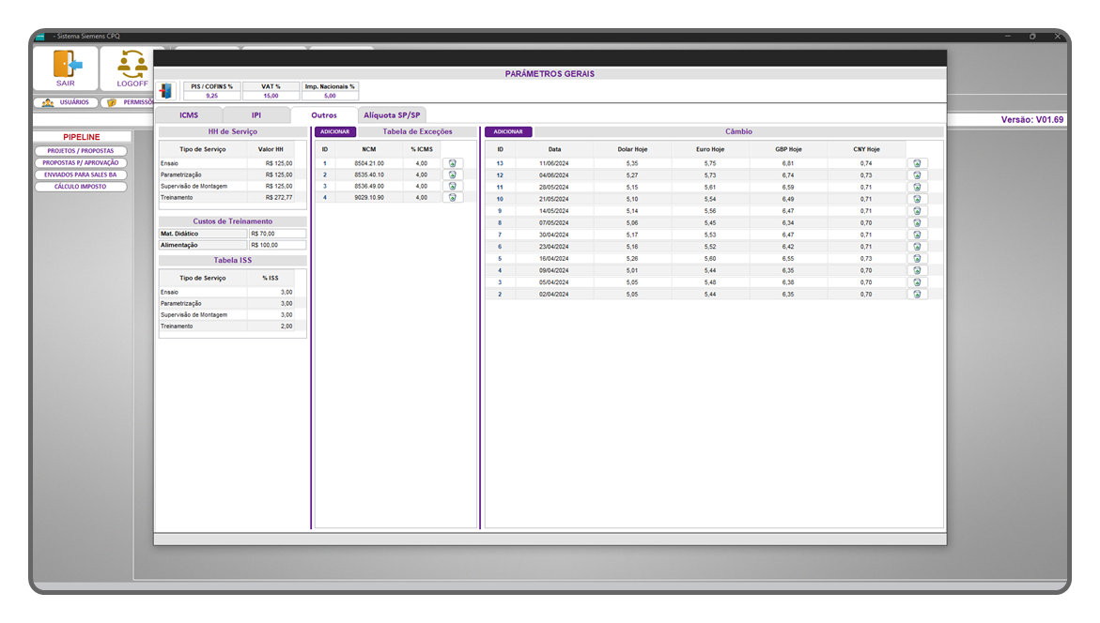The image size is (1100, 623).
Task: Delete Câmbio row dated 11/06/2024
Action: [x=917, y=163]
